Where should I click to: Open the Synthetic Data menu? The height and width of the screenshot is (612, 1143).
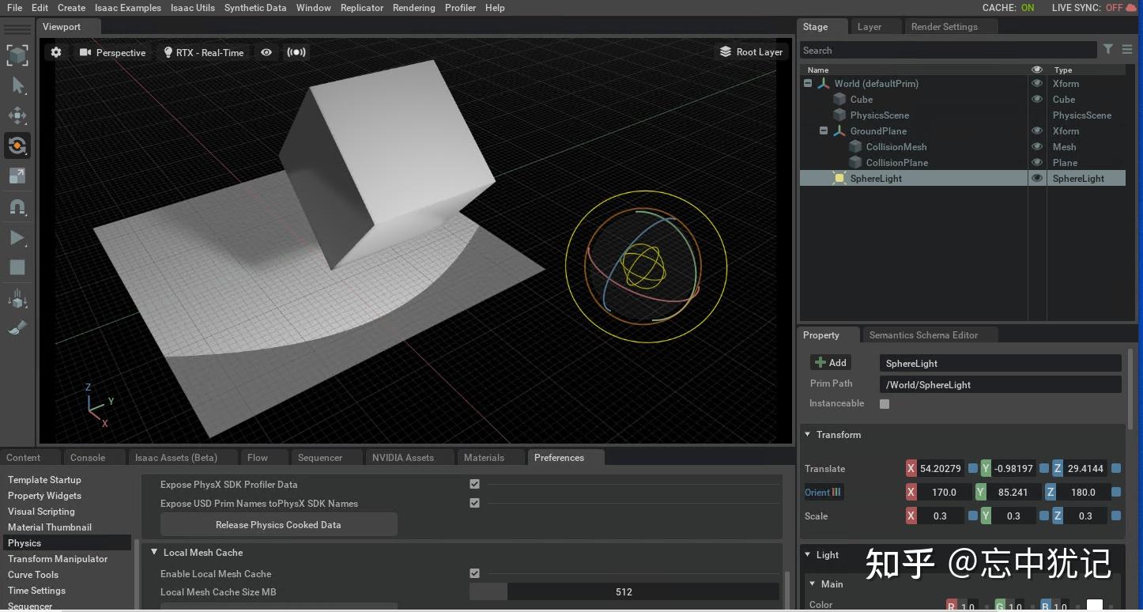click(255, 8)
